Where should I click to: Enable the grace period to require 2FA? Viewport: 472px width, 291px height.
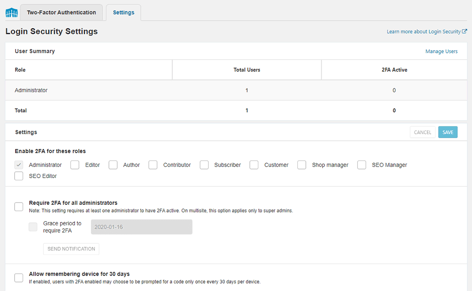(x=33, y=227)
